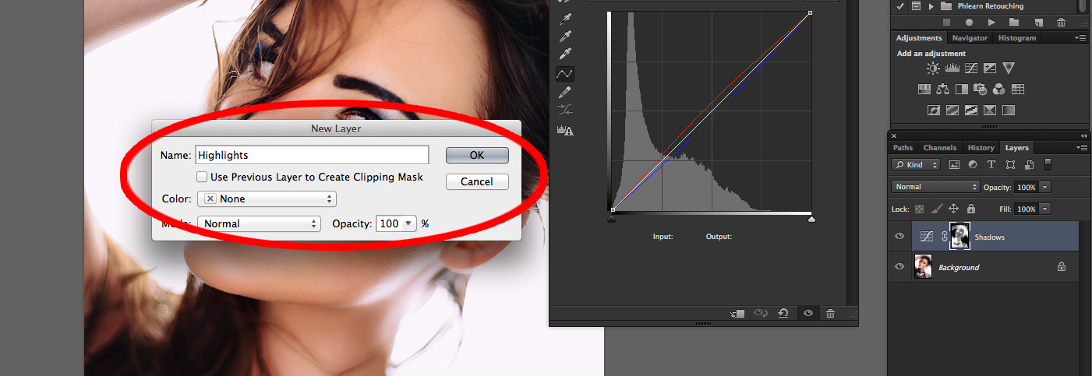Switch to the Navigator tab
This screenshot has height=376, width=1092.
(x=970, y=37)
